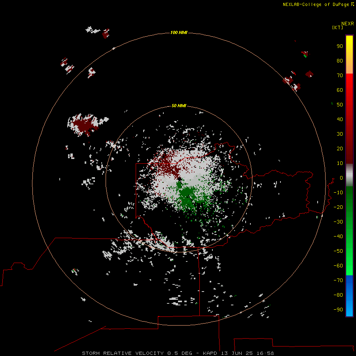The height and width of the screenshot is (356, 356).
Task: Select the -70 knot scale label
Action: pyautogui.click(x=338, y=280)
